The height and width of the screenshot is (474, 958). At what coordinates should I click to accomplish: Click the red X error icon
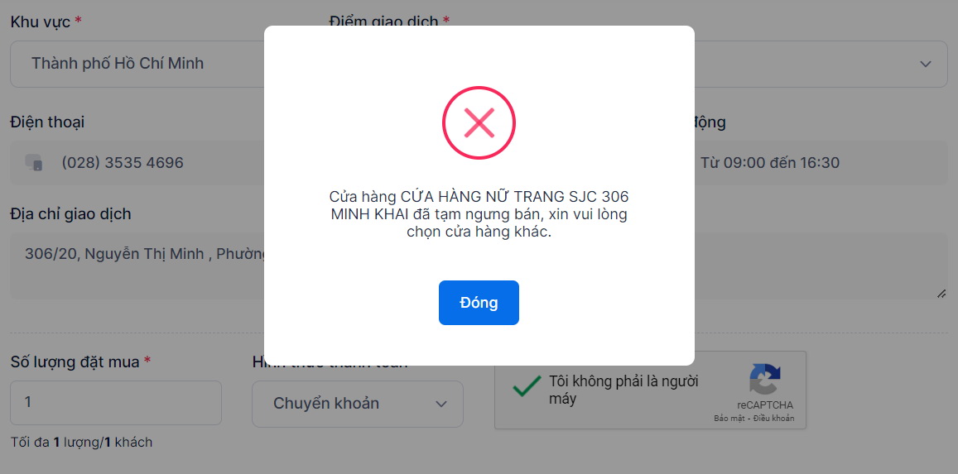point(479,122)
